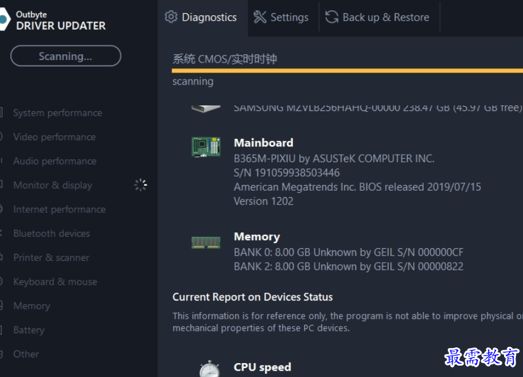Select Battery in the sidebar

[28, 330]
